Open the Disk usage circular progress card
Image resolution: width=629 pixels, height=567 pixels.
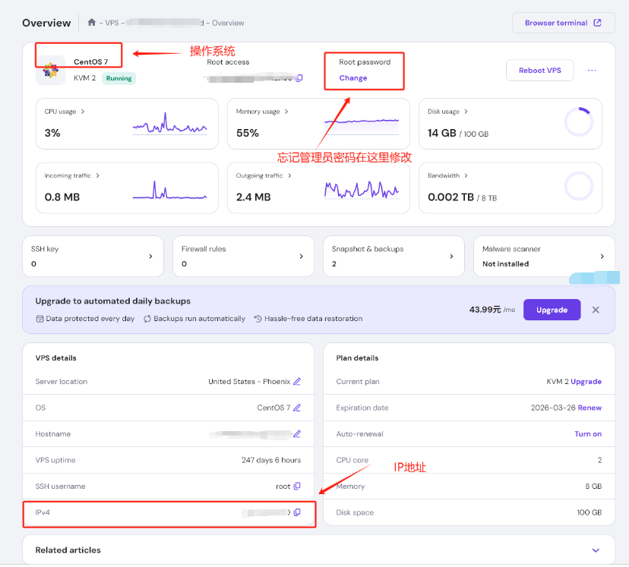510,123
